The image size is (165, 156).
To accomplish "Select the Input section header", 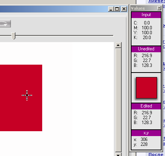I will click(146, 15).
